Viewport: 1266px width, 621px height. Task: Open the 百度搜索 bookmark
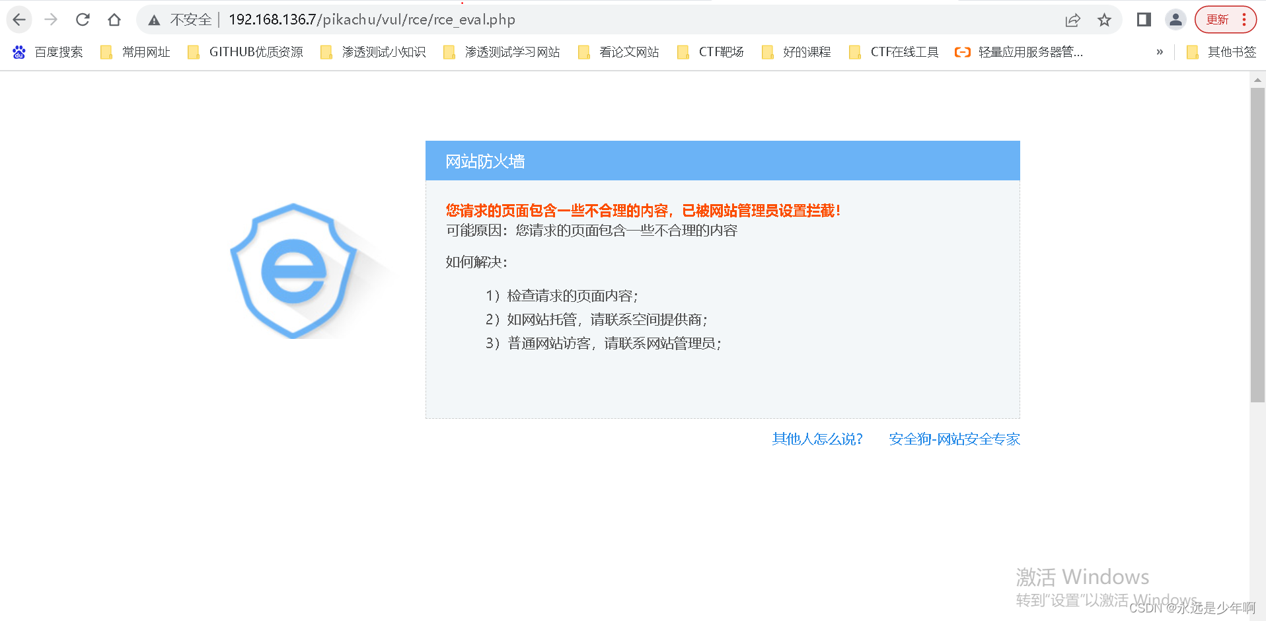pos(48,52)
